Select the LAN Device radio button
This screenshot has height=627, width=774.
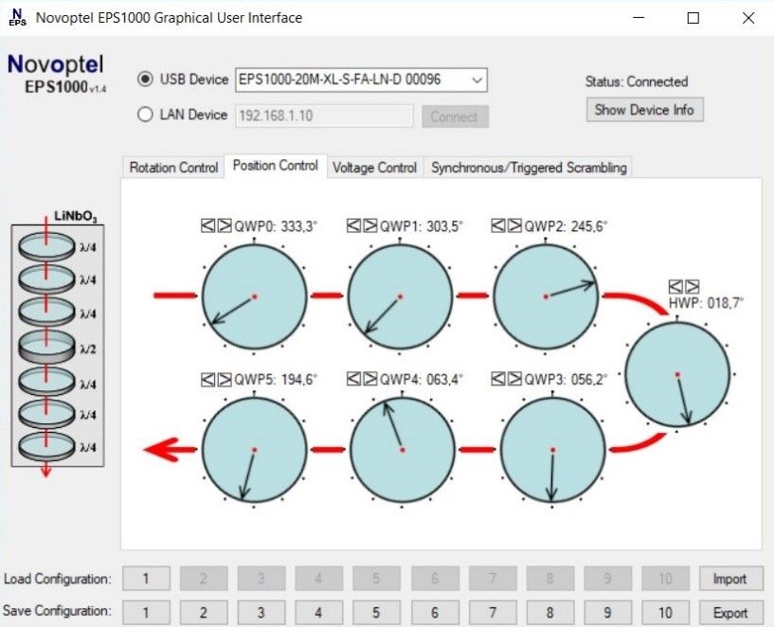[x=145, y=115]
